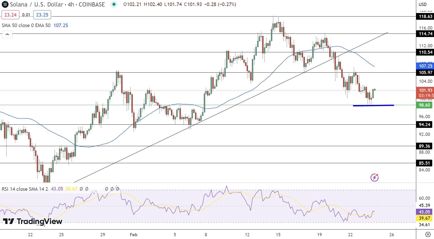Open the USD currency selector
The height and width of the screenshot is (239, 434).
coord(423,4)
